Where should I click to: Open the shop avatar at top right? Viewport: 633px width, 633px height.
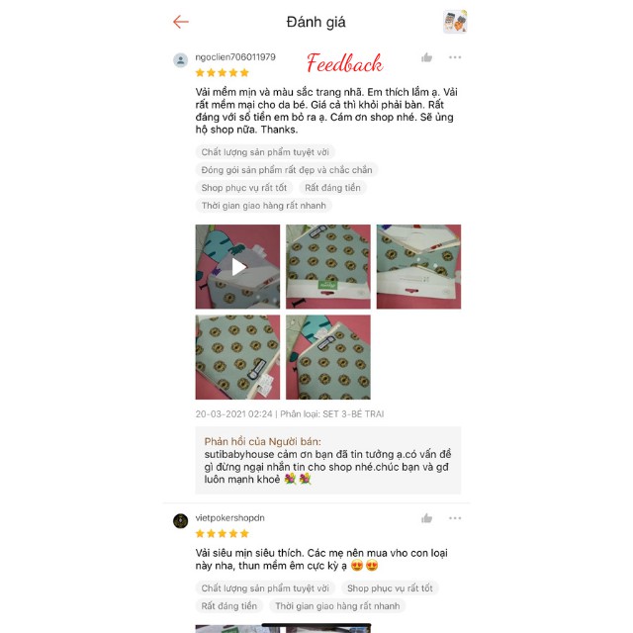[455, 22]
